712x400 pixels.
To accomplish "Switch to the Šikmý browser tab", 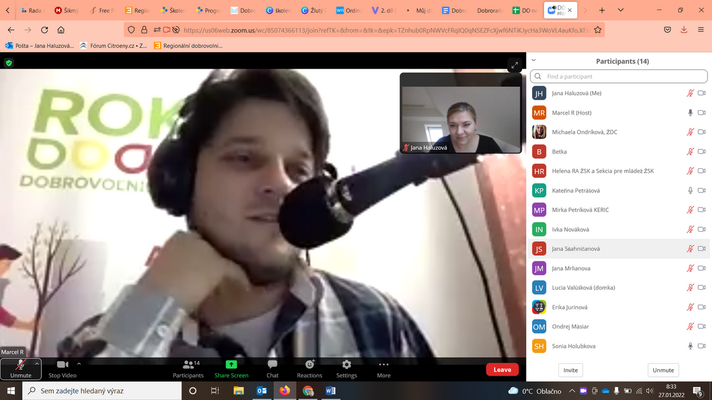I will [x=66, y=11].
